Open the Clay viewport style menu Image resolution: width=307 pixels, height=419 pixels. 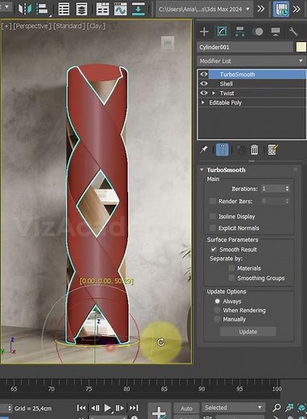click(x=96, y=26)
